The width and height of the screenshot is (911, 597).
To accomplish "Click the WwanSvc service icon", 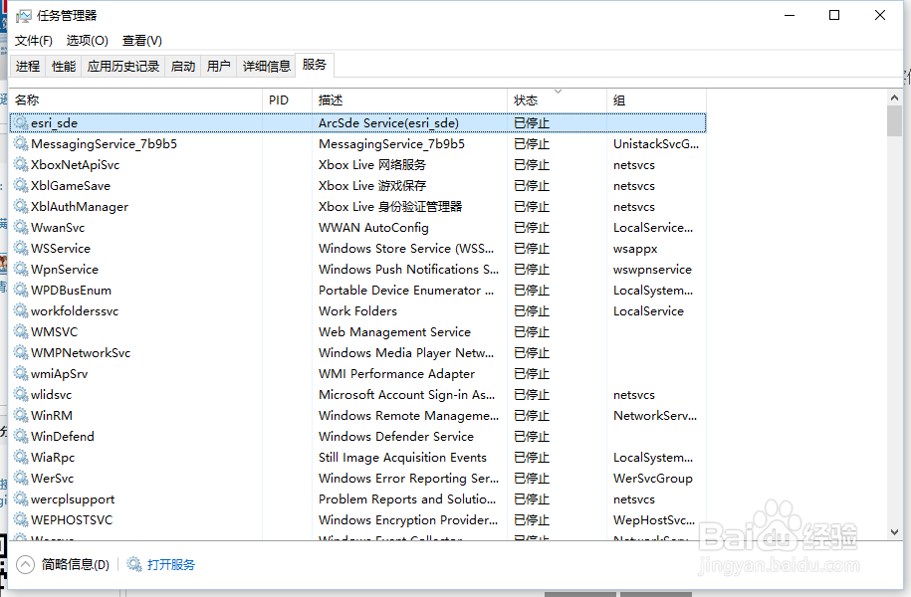I will coord(21,227).
